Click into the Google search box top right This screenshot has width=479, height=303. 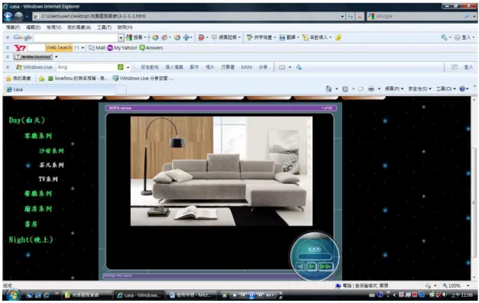coord(419,16)
